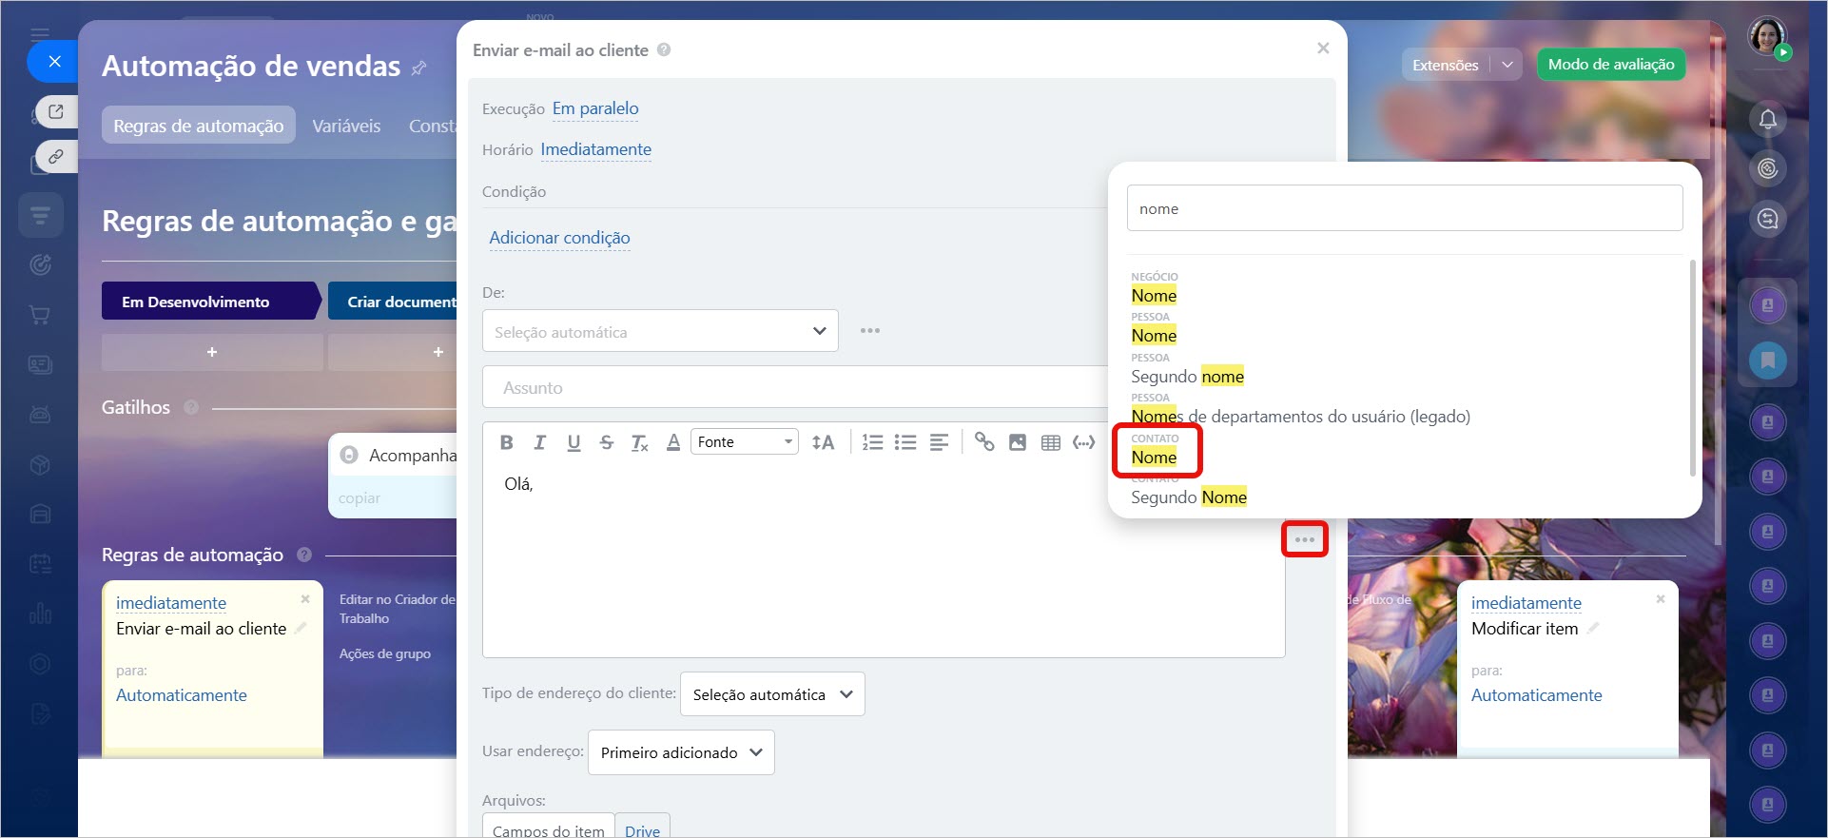Insert a table in the editor
The image size is (1828, 838).
1051,442
